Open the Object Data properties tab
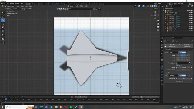The width and height of the screenshot is (194, 109). (162, 78)
